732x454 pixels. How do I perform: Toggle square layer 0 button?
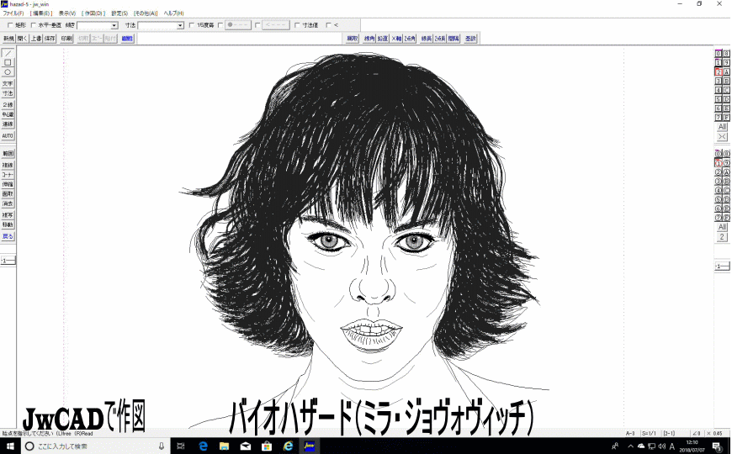(x=719, y=54)
